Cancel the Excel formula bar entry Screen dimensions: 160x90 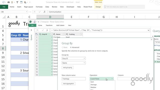pyautogui.click(x=34, y=12)
